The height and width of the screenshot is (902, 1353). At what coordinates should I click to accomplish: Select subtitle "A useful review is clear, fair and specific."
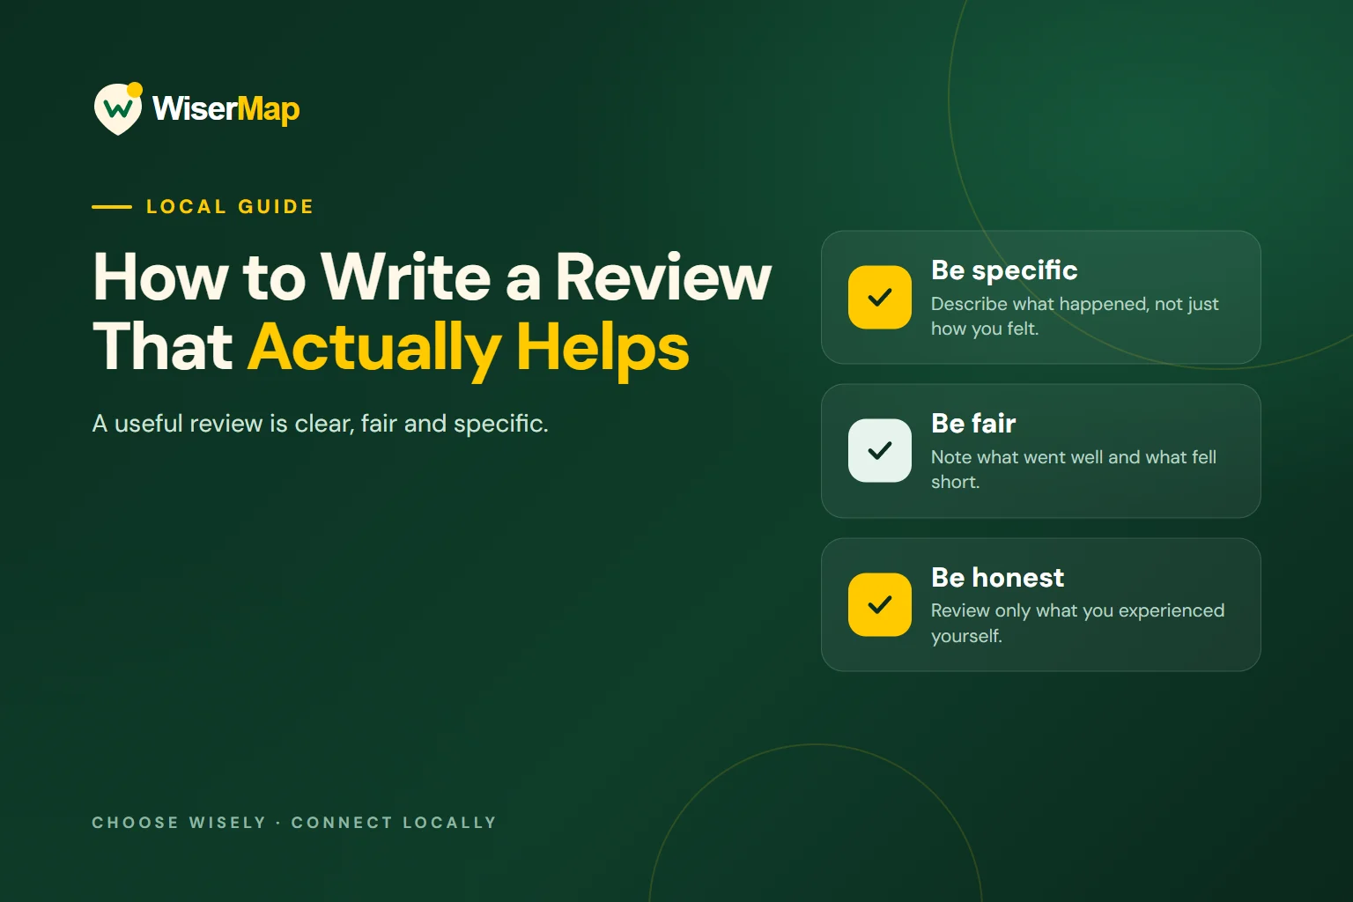pos(321,424)
